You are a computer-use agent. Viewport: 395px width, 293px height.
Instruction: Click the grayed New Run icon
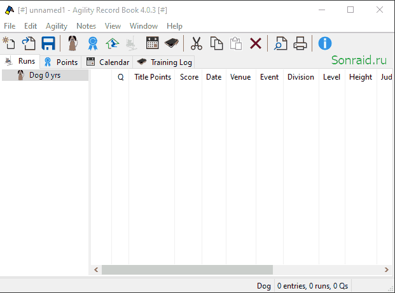pyautogui.click(x=132, y=43)
